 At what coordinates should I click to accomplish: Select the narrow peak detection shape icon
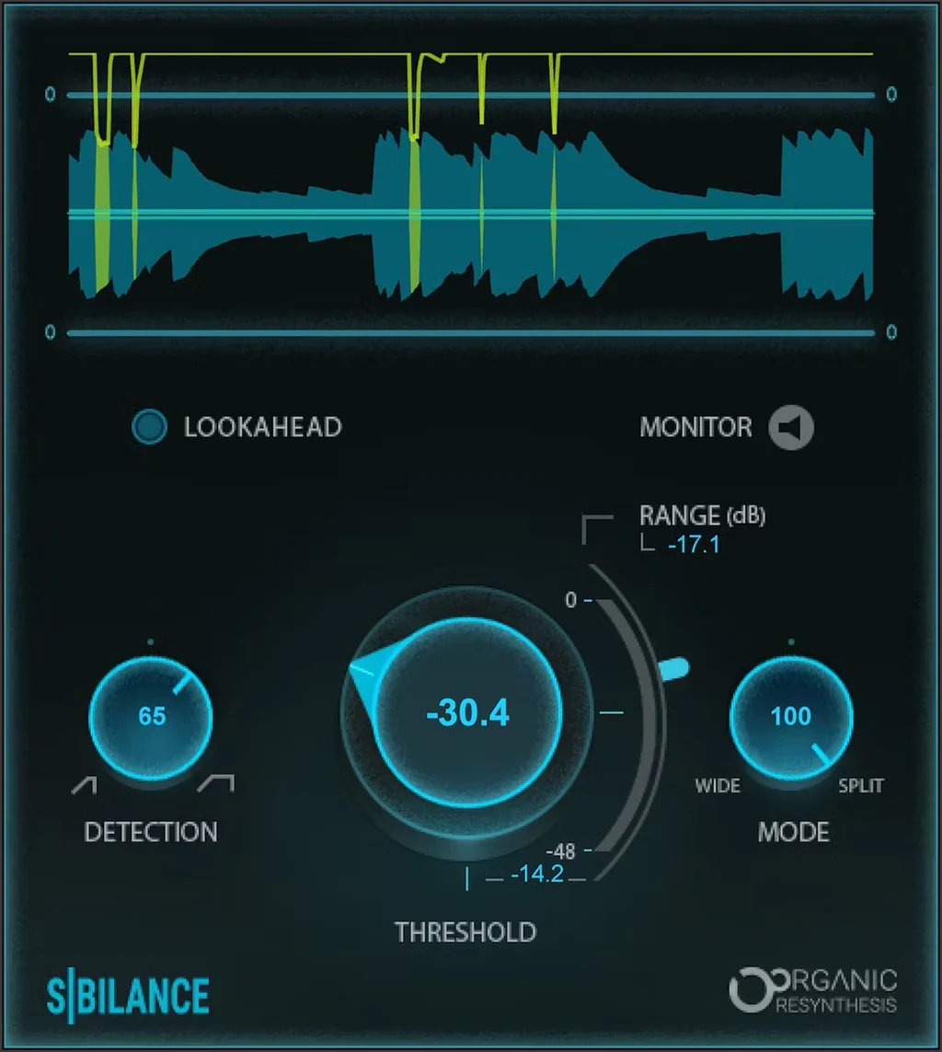(x=85, y=784)
